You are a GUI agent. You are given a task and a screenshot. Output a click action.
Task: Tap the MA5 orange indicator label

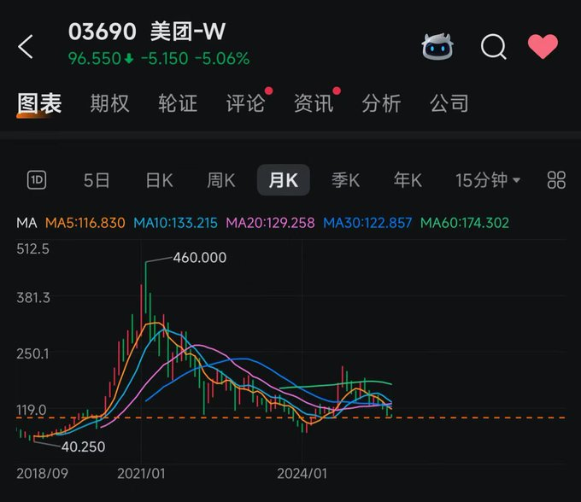point(85,223)
